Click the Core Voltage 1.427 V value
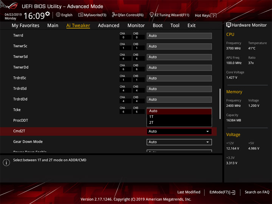 pos(232,77)
